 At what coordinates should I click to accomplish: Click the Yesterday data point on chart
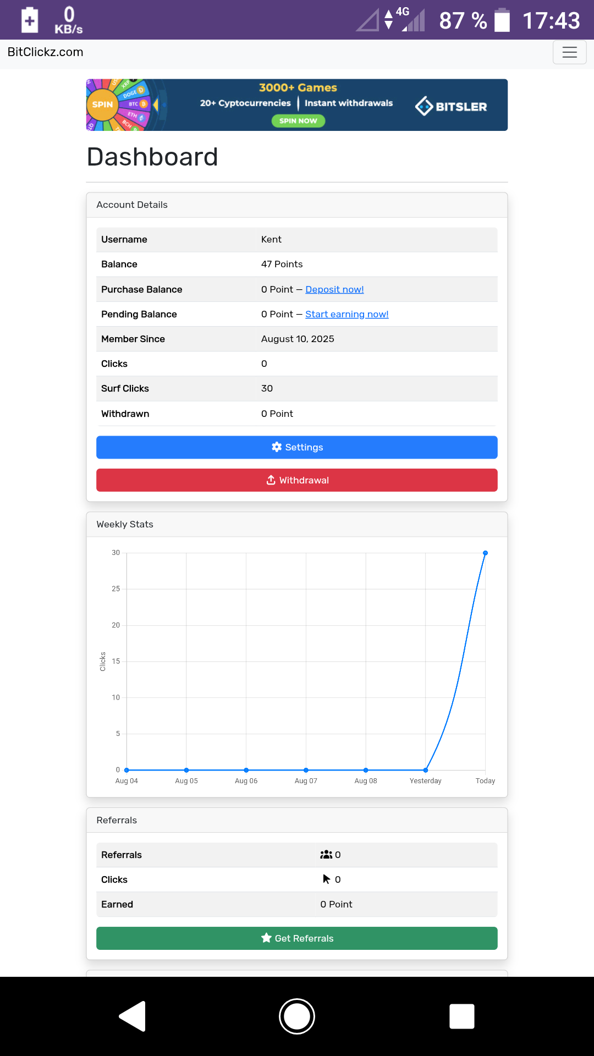point(426,770)
